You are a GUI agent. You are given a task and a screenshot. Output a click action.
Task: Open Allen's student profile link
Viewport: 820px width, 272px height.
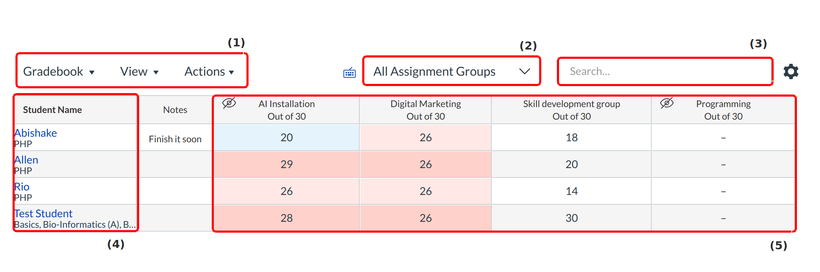click(26, 160)
